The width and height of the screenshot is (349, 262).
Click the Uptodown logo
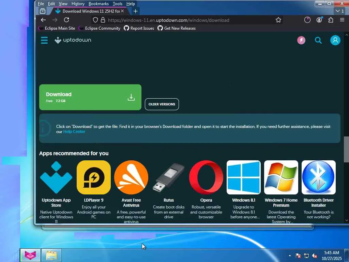(73, 40)
